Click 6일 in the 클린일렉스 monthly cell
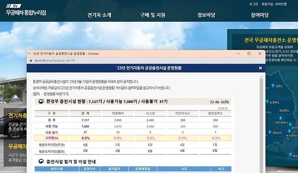Screen dimensions: 298x173 (x=215, y=151)
